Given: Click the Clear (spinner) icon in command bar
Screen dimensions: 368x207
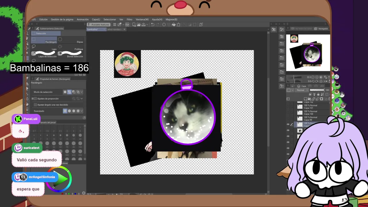Looking at the screenshot, I should [x=164, y=24].
